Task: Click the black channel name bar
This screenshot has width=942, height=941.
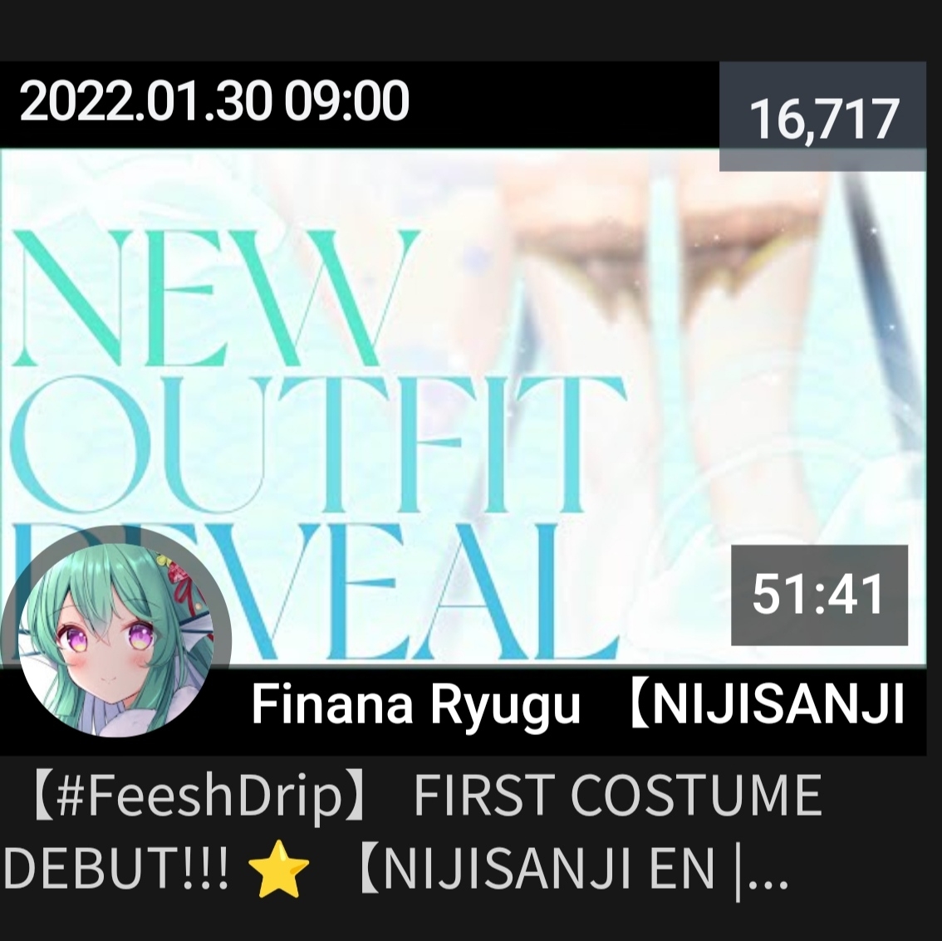Action: pyautogui.click(x=463, y=712)
